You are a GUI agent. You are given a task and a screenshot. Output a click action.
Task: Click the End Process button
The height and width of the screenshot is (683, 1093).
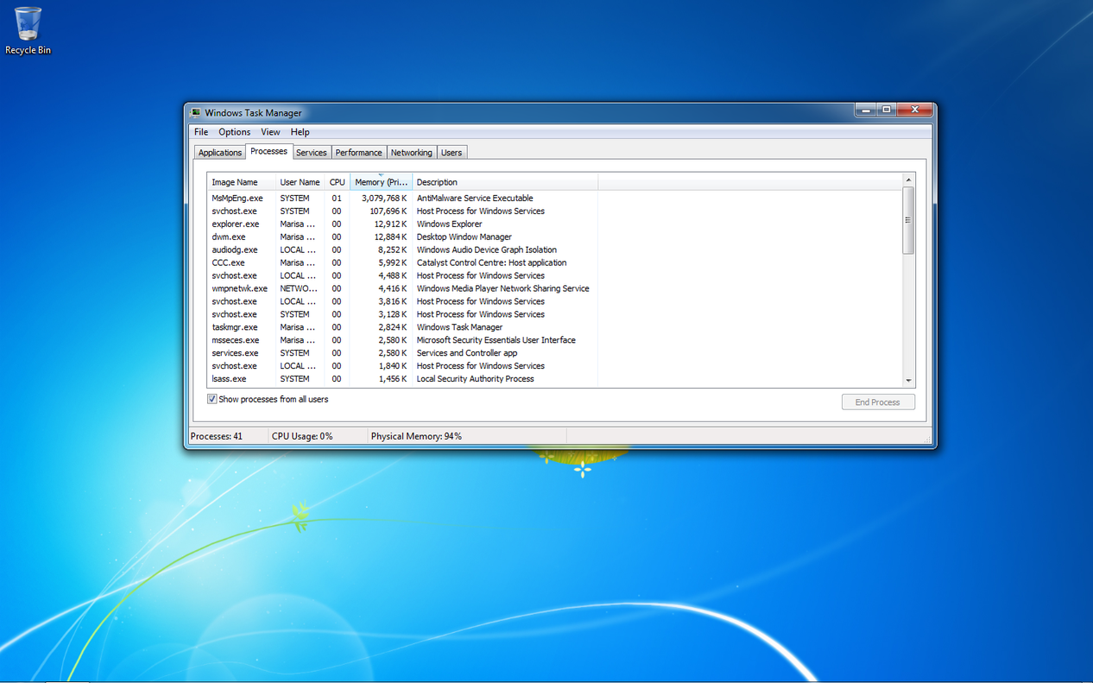pos(878,402)
